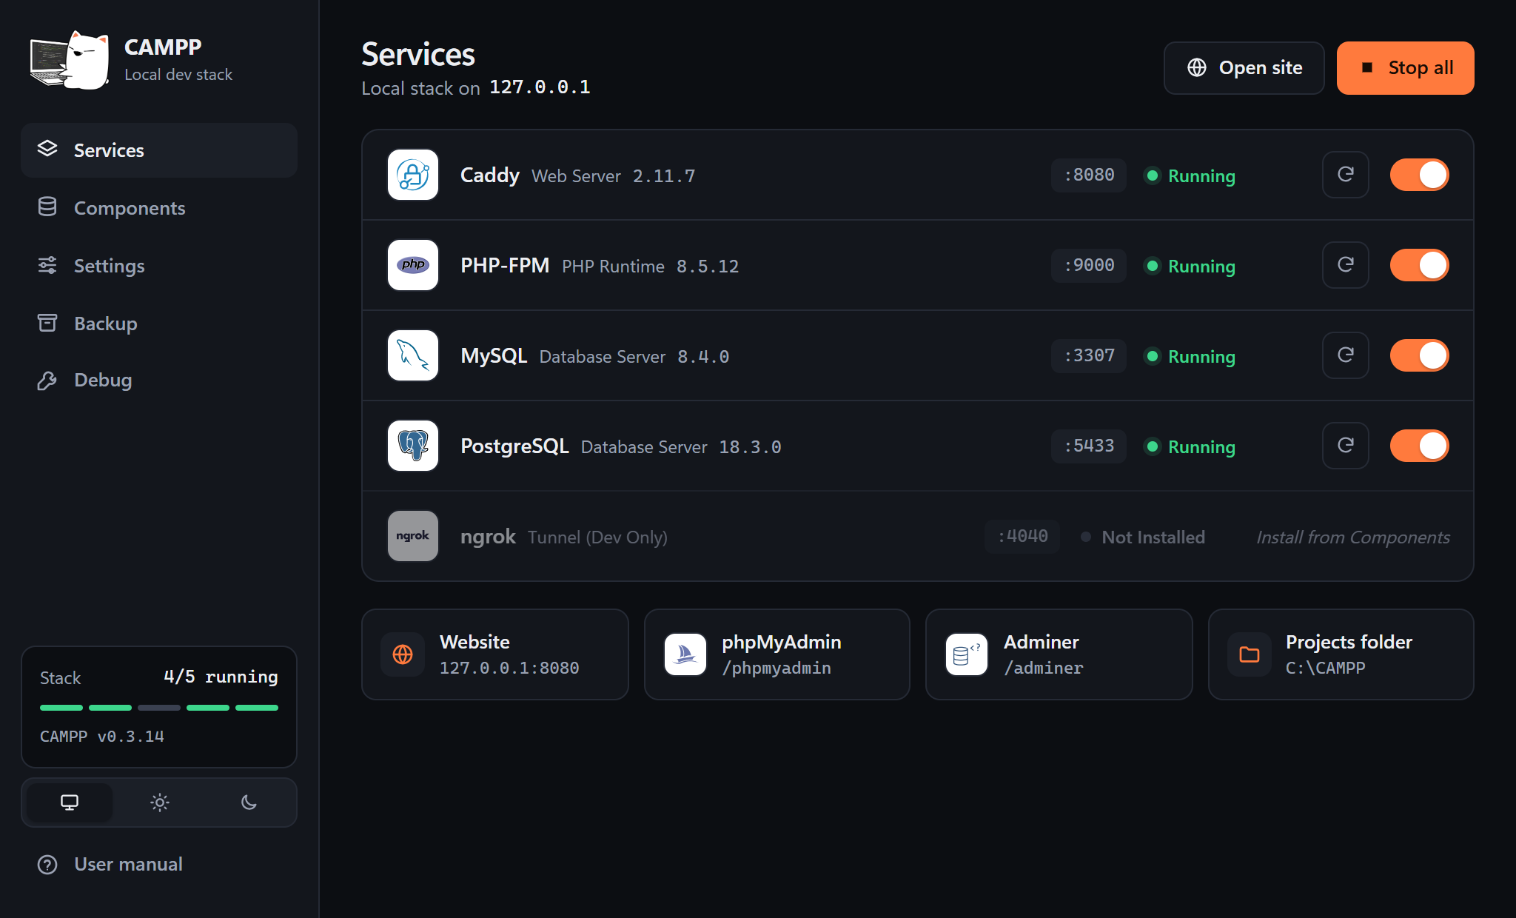1516x918 pixels.
Task: Select the light theme sun icon
Action: 159,803
